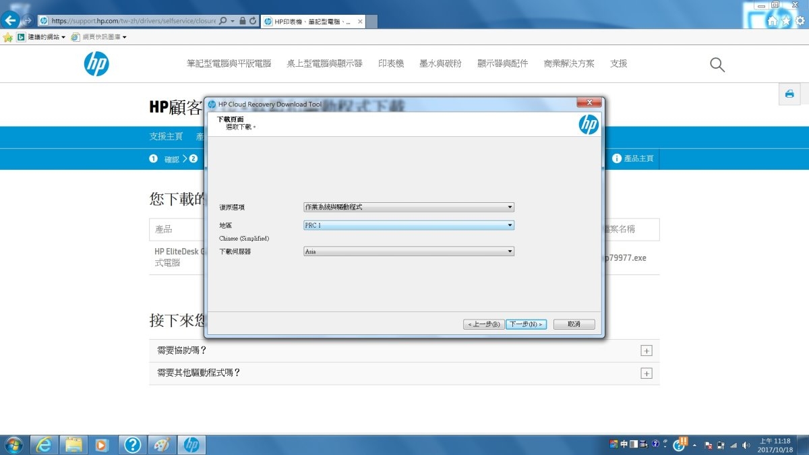Open Windows Media Player from the taskbar
This screenshot has width=809, height=455.
coord(103,445)
